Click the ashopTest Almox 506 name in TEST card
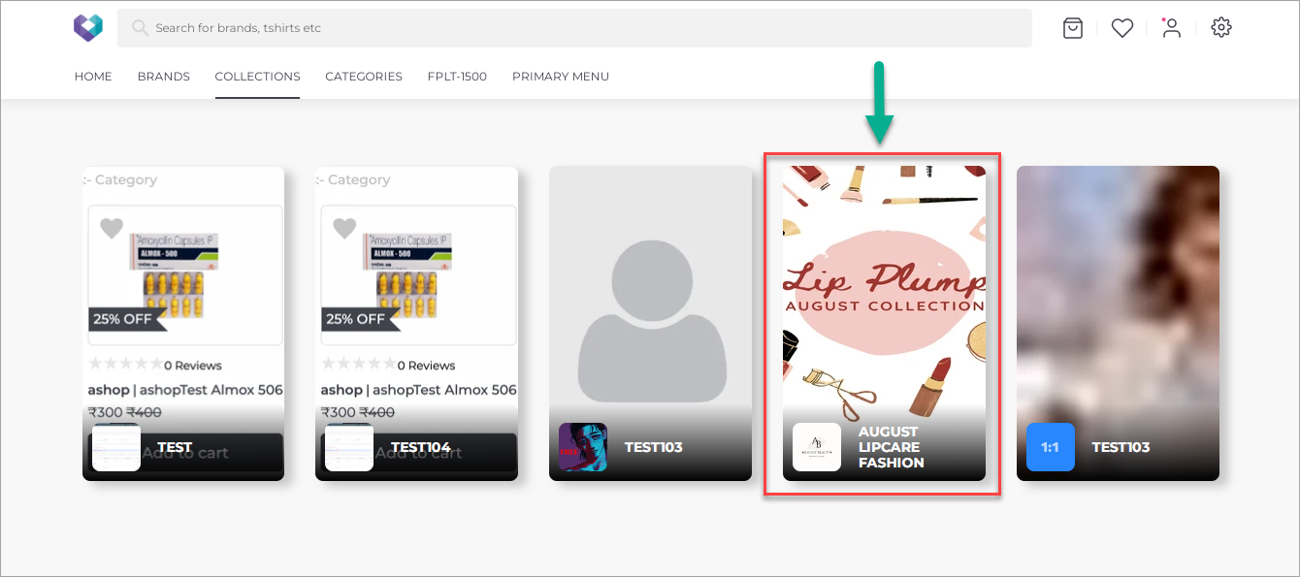The height and width of the screenshot is (577, 1300). pos(185,390)
